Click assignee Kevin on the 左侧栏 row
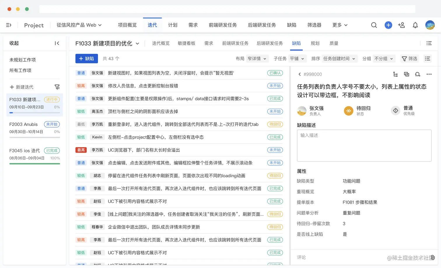 pos(97,137)
